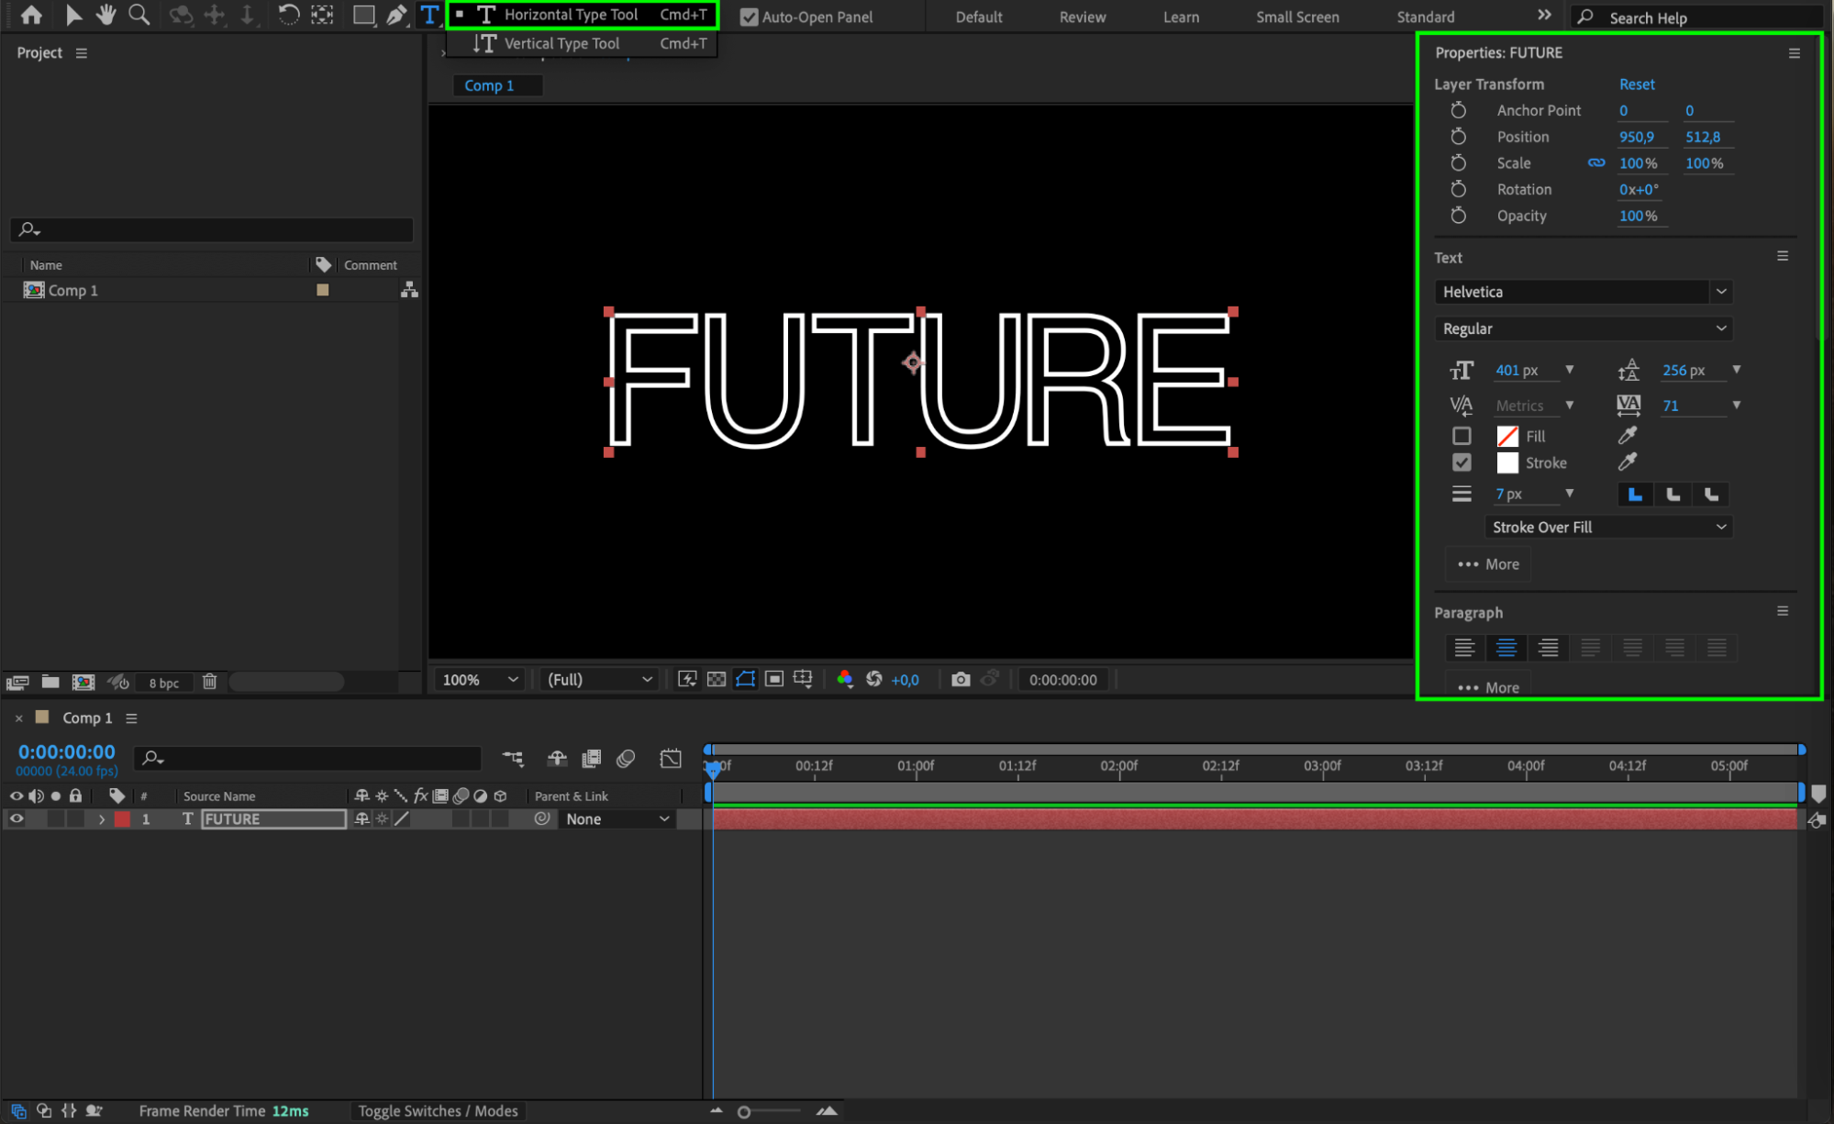Open the (Full) resolution dropdown
Screen dimensions: 1834x1124
pos(599,680)
